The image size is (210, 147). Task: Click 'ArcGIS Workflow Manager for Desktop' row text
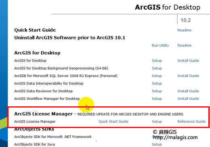tap(47, 99)
